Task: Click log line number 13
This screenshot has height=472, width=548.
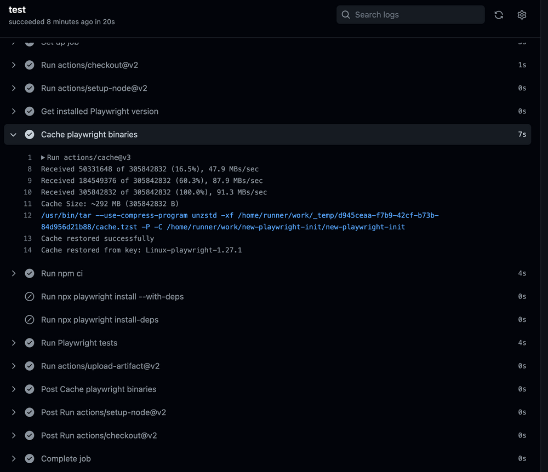Action: point(27,238)
